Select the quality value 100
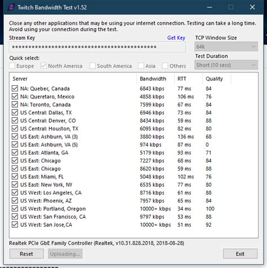The width and height of the screenshot is (267, 268). click(210, 209)
